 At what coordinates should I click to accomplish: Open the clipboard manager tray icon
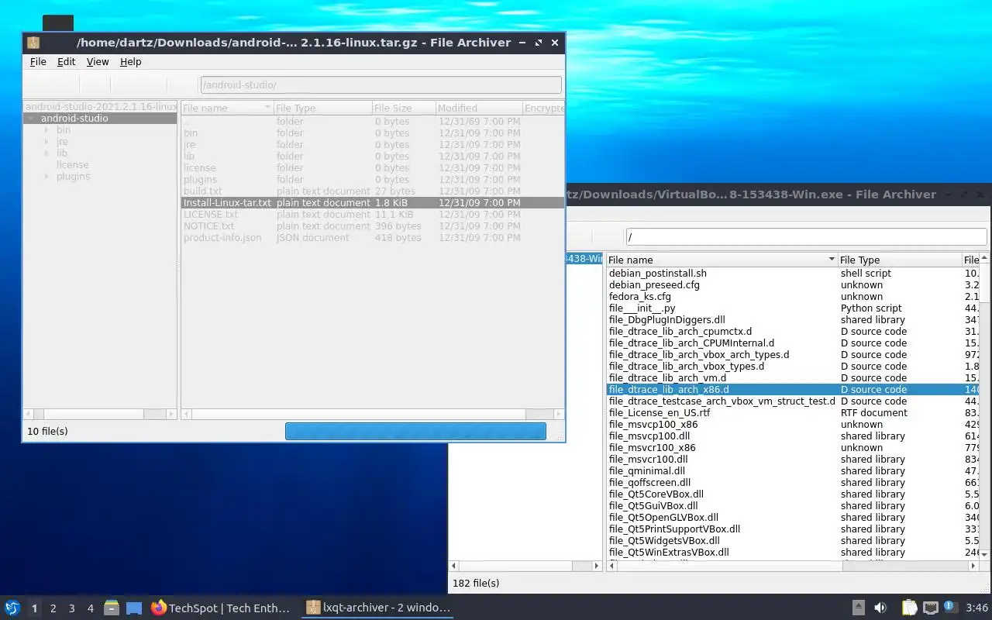(909, 608)
